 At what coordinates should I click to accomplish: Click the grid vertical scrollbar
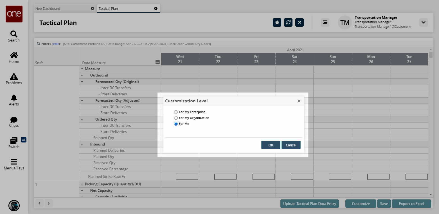click(x=430, y=112)
